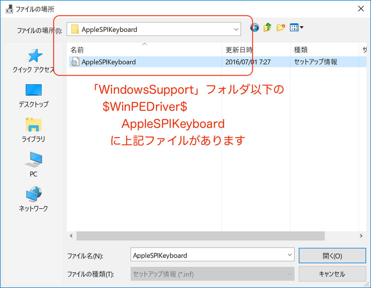Click the horizontal scrollbar thumb
Image resolution: width=371 pixels, height=288 pixels.
201,236
